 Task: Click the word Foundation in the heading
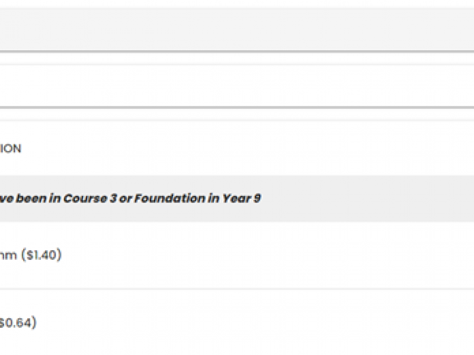(x=169, y=198)
